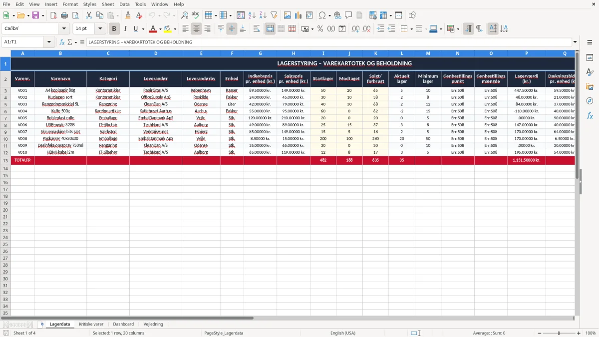Toggle Align Left
The width and height of the screenshot is (599, 337).
(186, 29)
